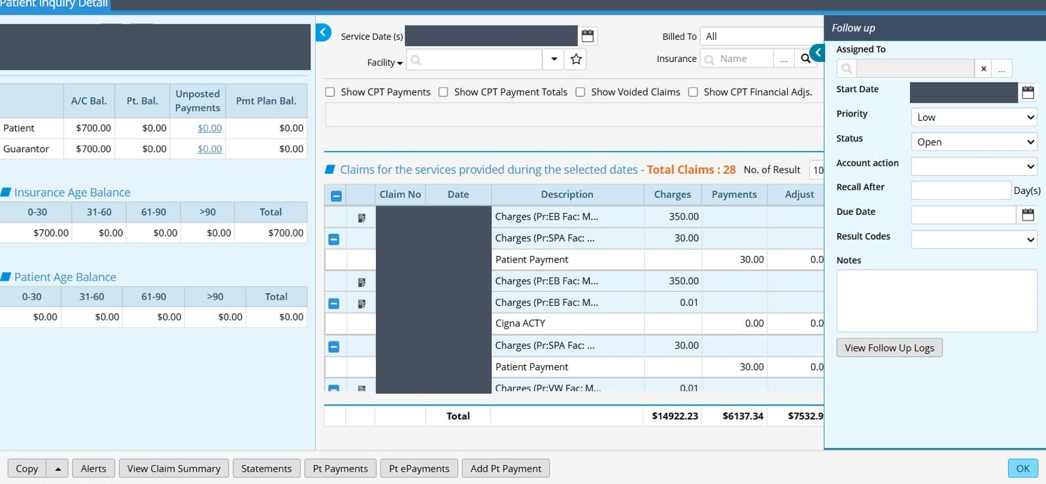Click into the Notes text area
Image resolution: width=1046 pixels, height=484 pixels.
pos(937,301)
